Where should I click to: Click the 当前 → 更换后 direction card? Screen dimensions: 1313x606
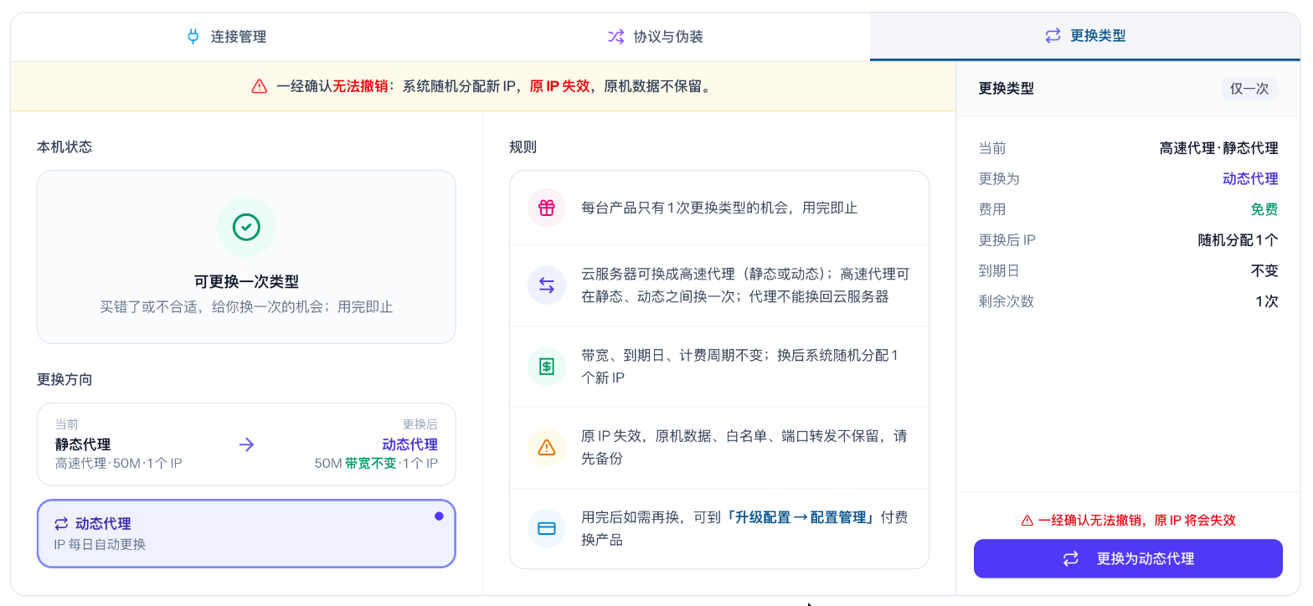246,444
